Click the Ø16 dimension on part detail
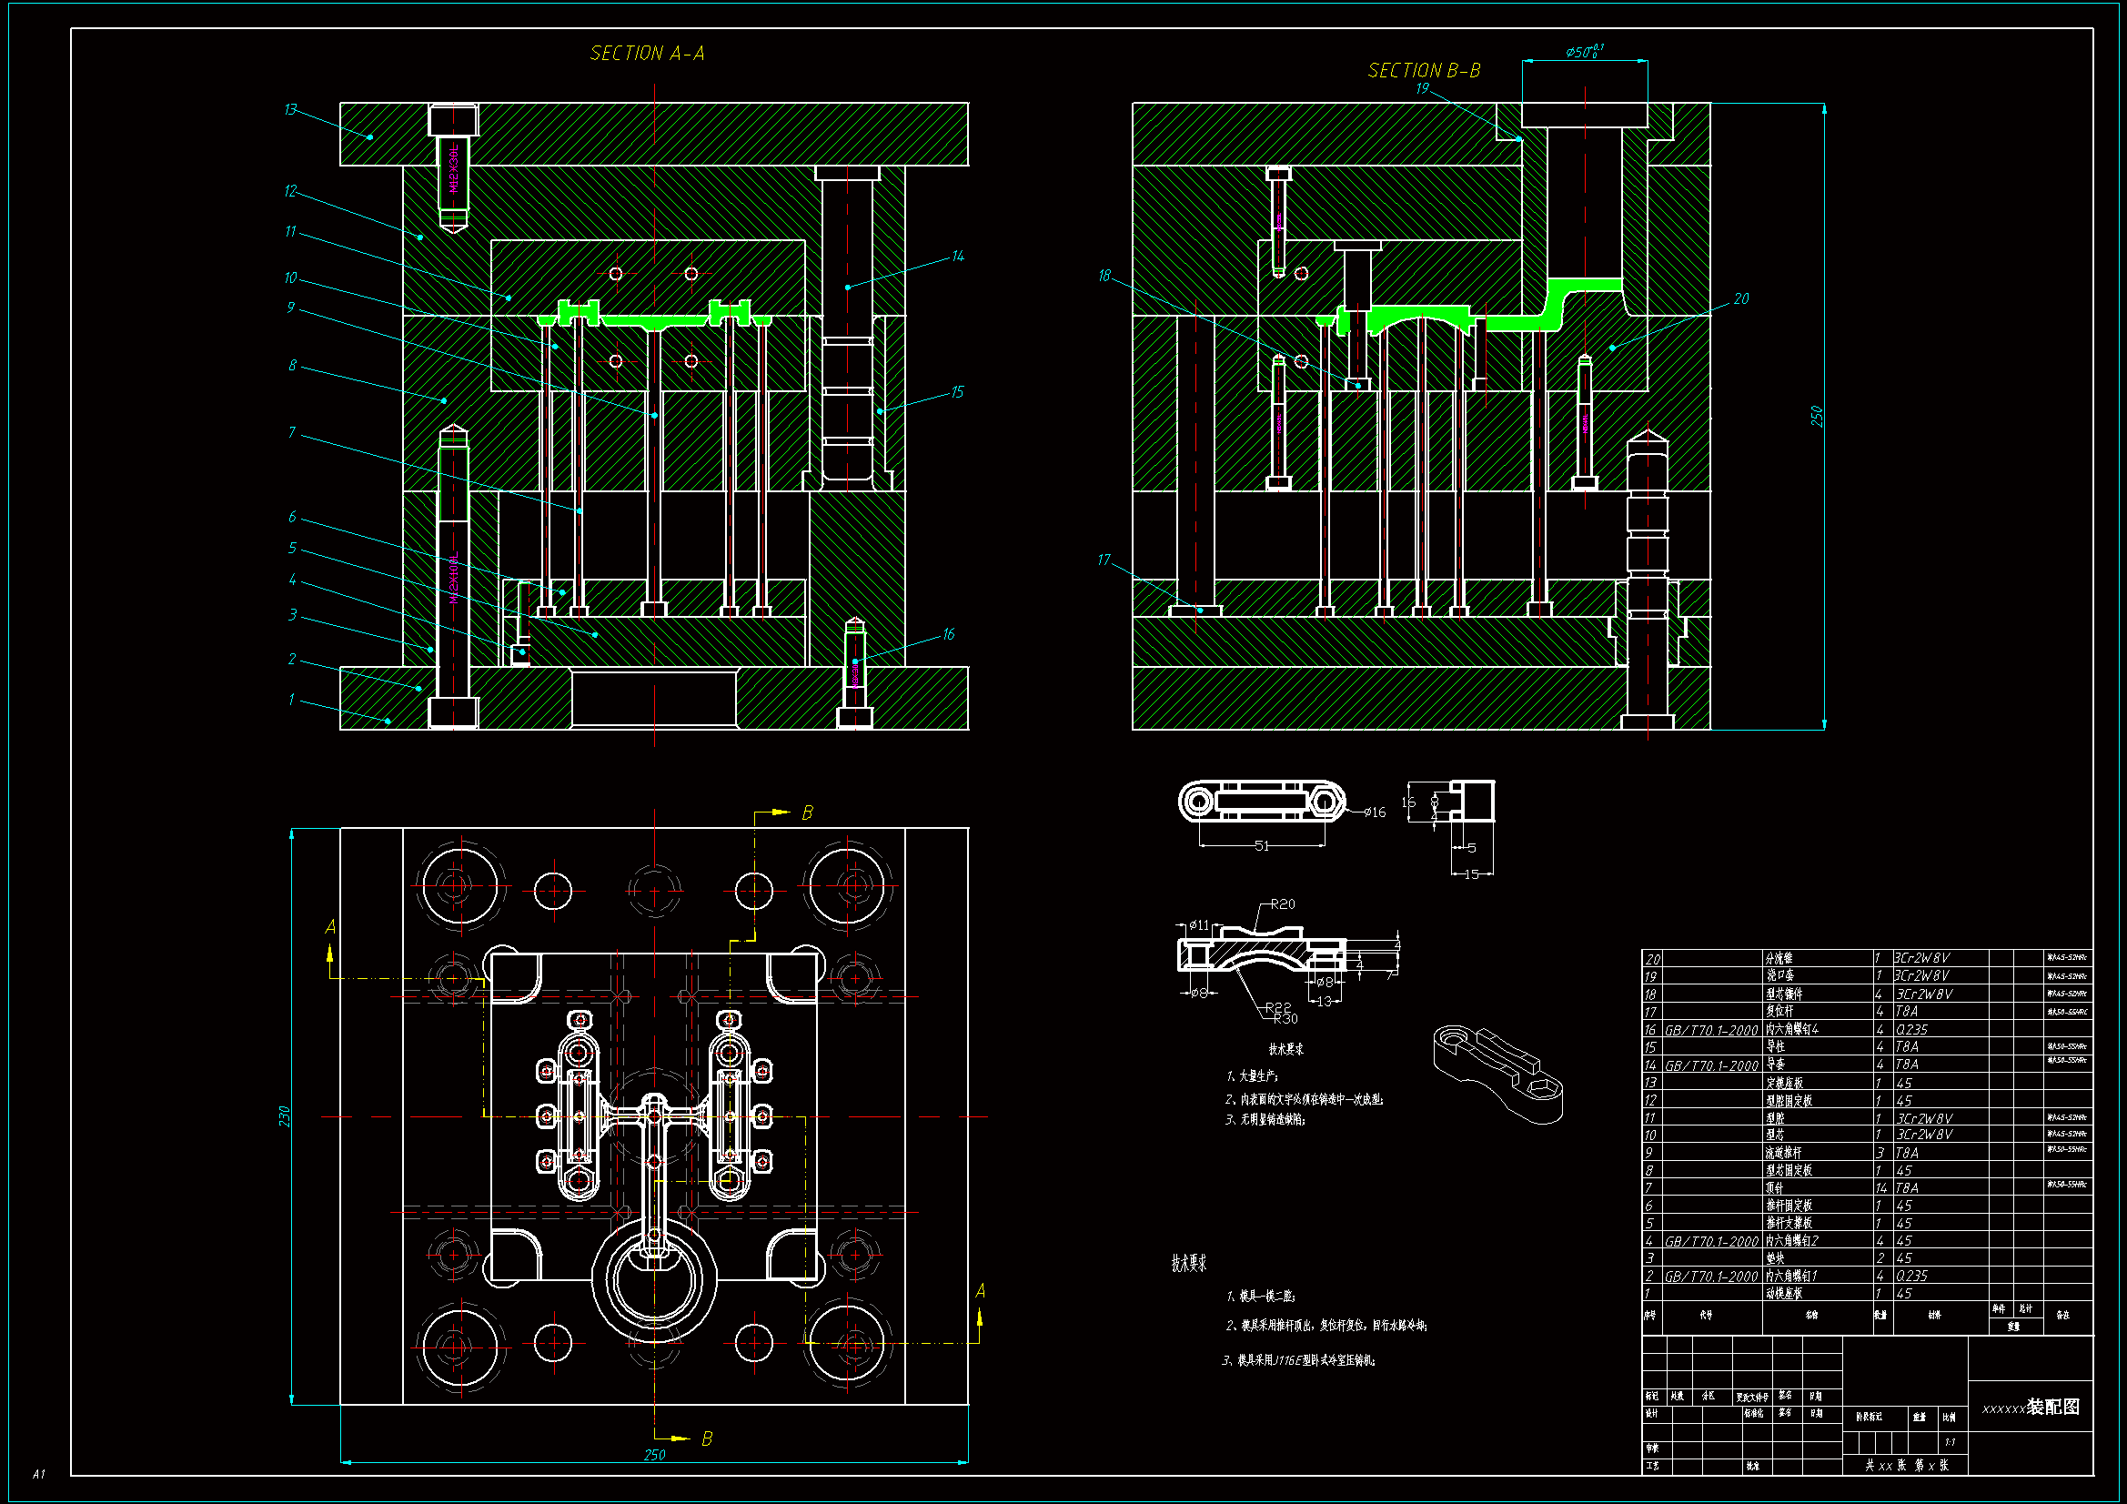 coord(1375,813)
